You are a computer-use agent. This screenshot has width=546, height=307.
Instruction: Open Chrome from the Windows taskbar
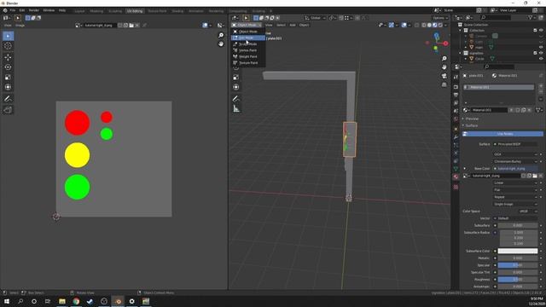76,301
